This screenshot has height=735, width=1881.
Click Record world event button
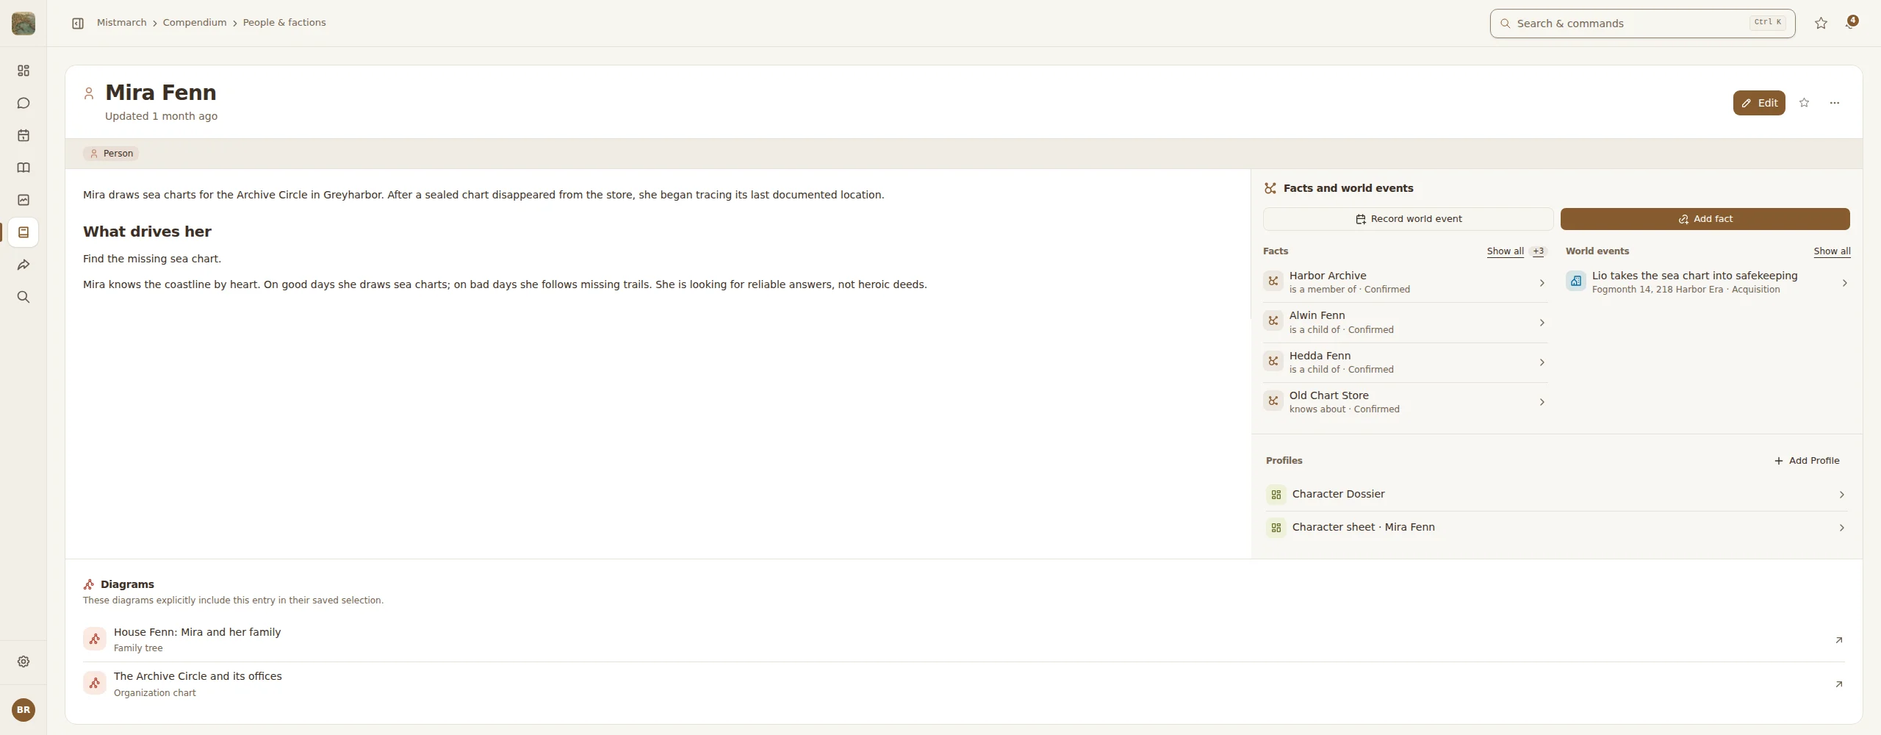pyautogui.click(x=1408, y=219)
